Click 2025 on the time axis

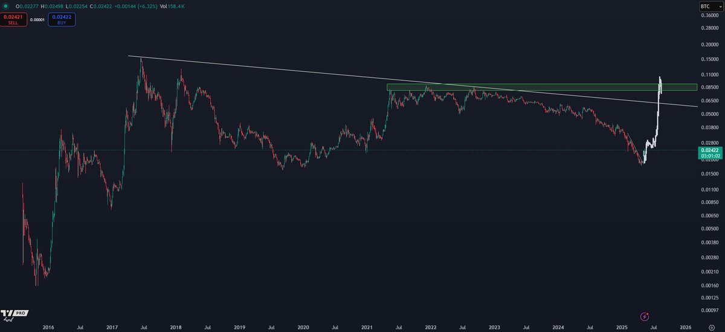(622, 327)
